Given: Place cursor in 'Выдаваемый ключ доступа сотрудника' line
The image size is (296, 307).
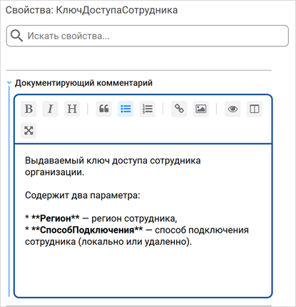Looking at the screenshot, I should click(x=113, y=161).
